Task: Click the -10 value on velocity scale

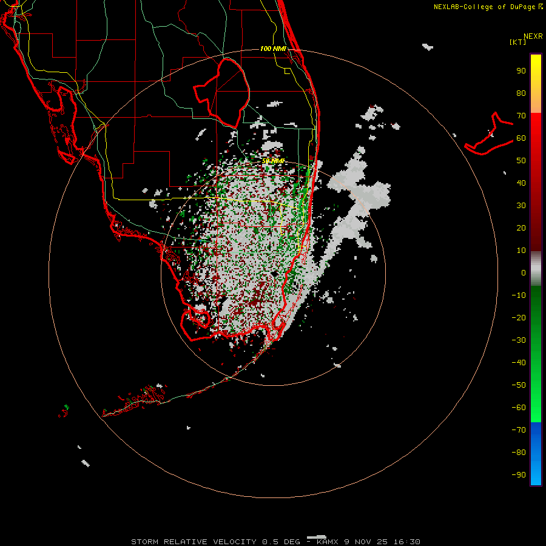Action: pyautogui.click(x=519, y=295)
